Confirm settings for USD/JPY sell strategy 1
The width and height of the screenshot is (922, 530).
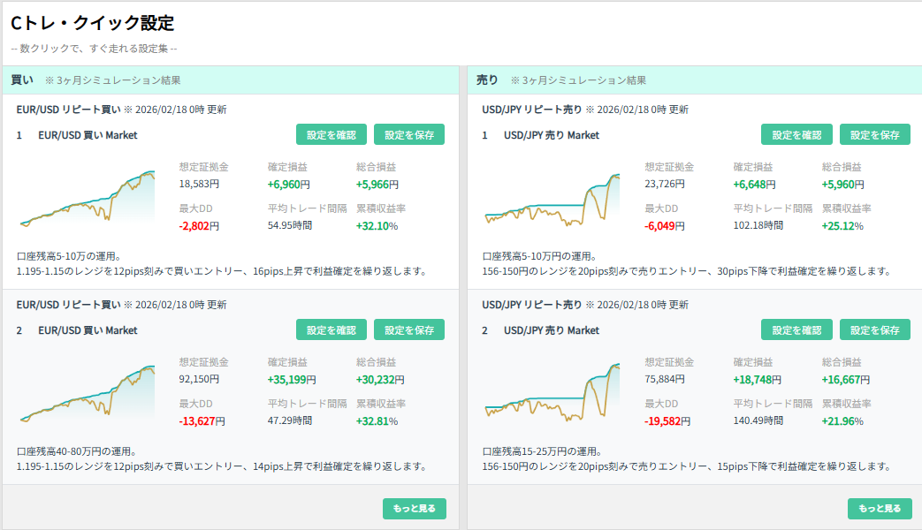(796, 134)
